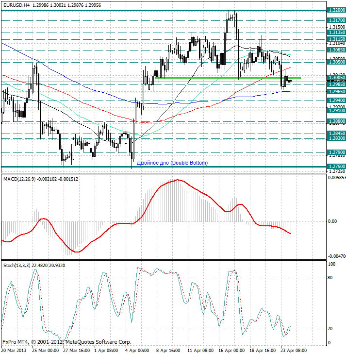Screen dimensions: 346x354
Task: Select the 1.29650 price level label
Action: point(336,92)
